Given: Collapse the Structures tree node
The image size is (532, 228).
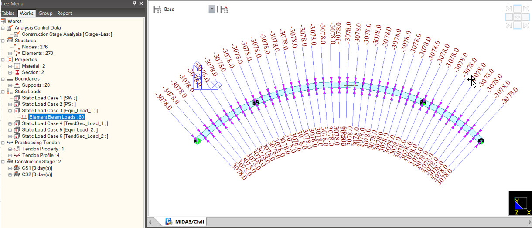Looking at the screenshot, I should click(x=3, y=41).
